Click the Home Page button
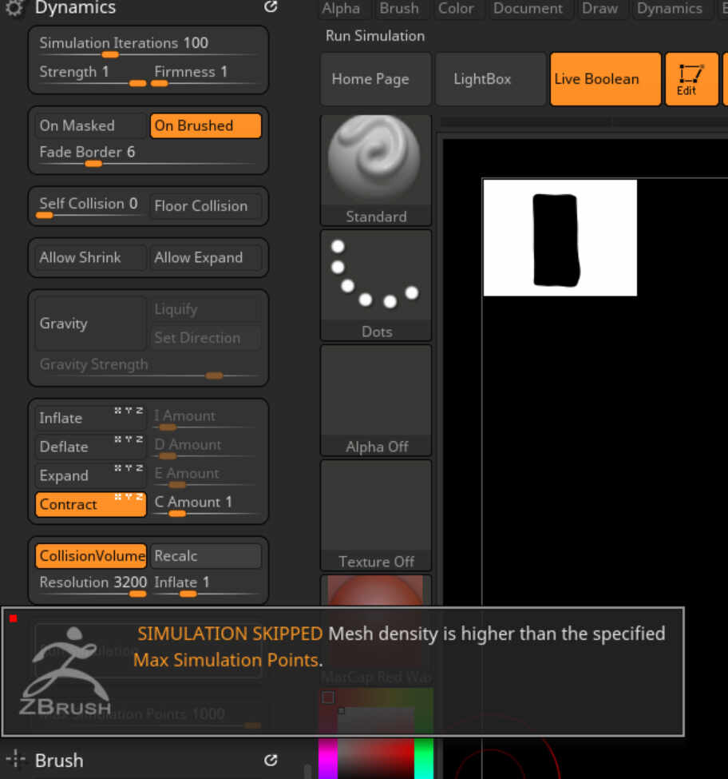 [376, 79]
